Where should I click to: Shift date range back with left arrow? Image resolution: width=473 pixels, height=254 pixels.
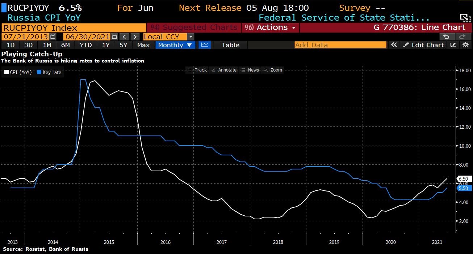124,36
